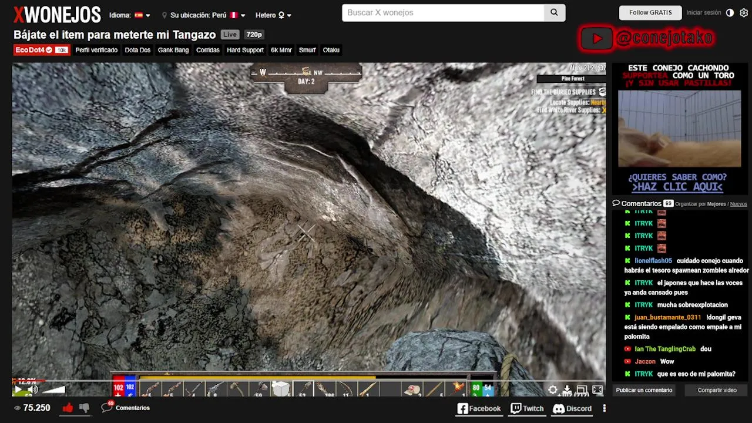Click the Publicar un comentario button
This screenshot has width=752, height=423.
pyautogui.click(x=644, y=390)
